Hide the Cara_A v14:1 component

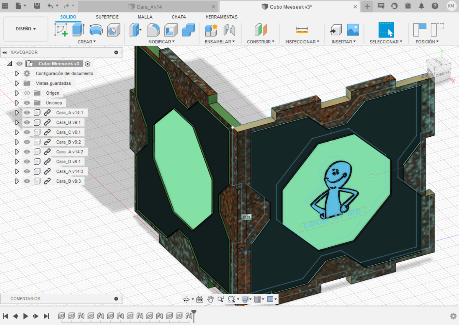pyautogui.click(x=27, y=113)
